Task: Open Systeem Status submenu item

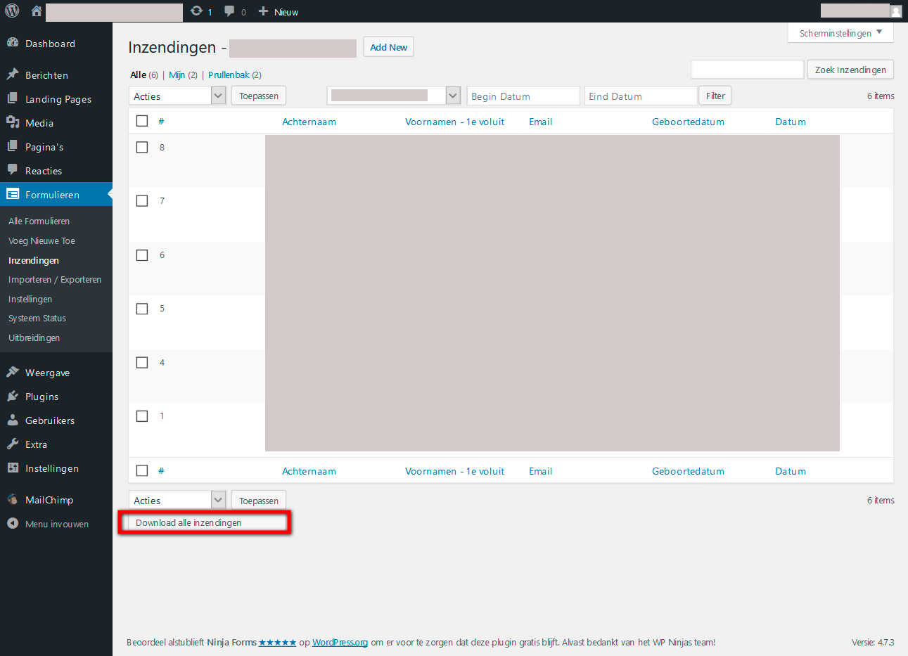Action: (x=37, y=318)
